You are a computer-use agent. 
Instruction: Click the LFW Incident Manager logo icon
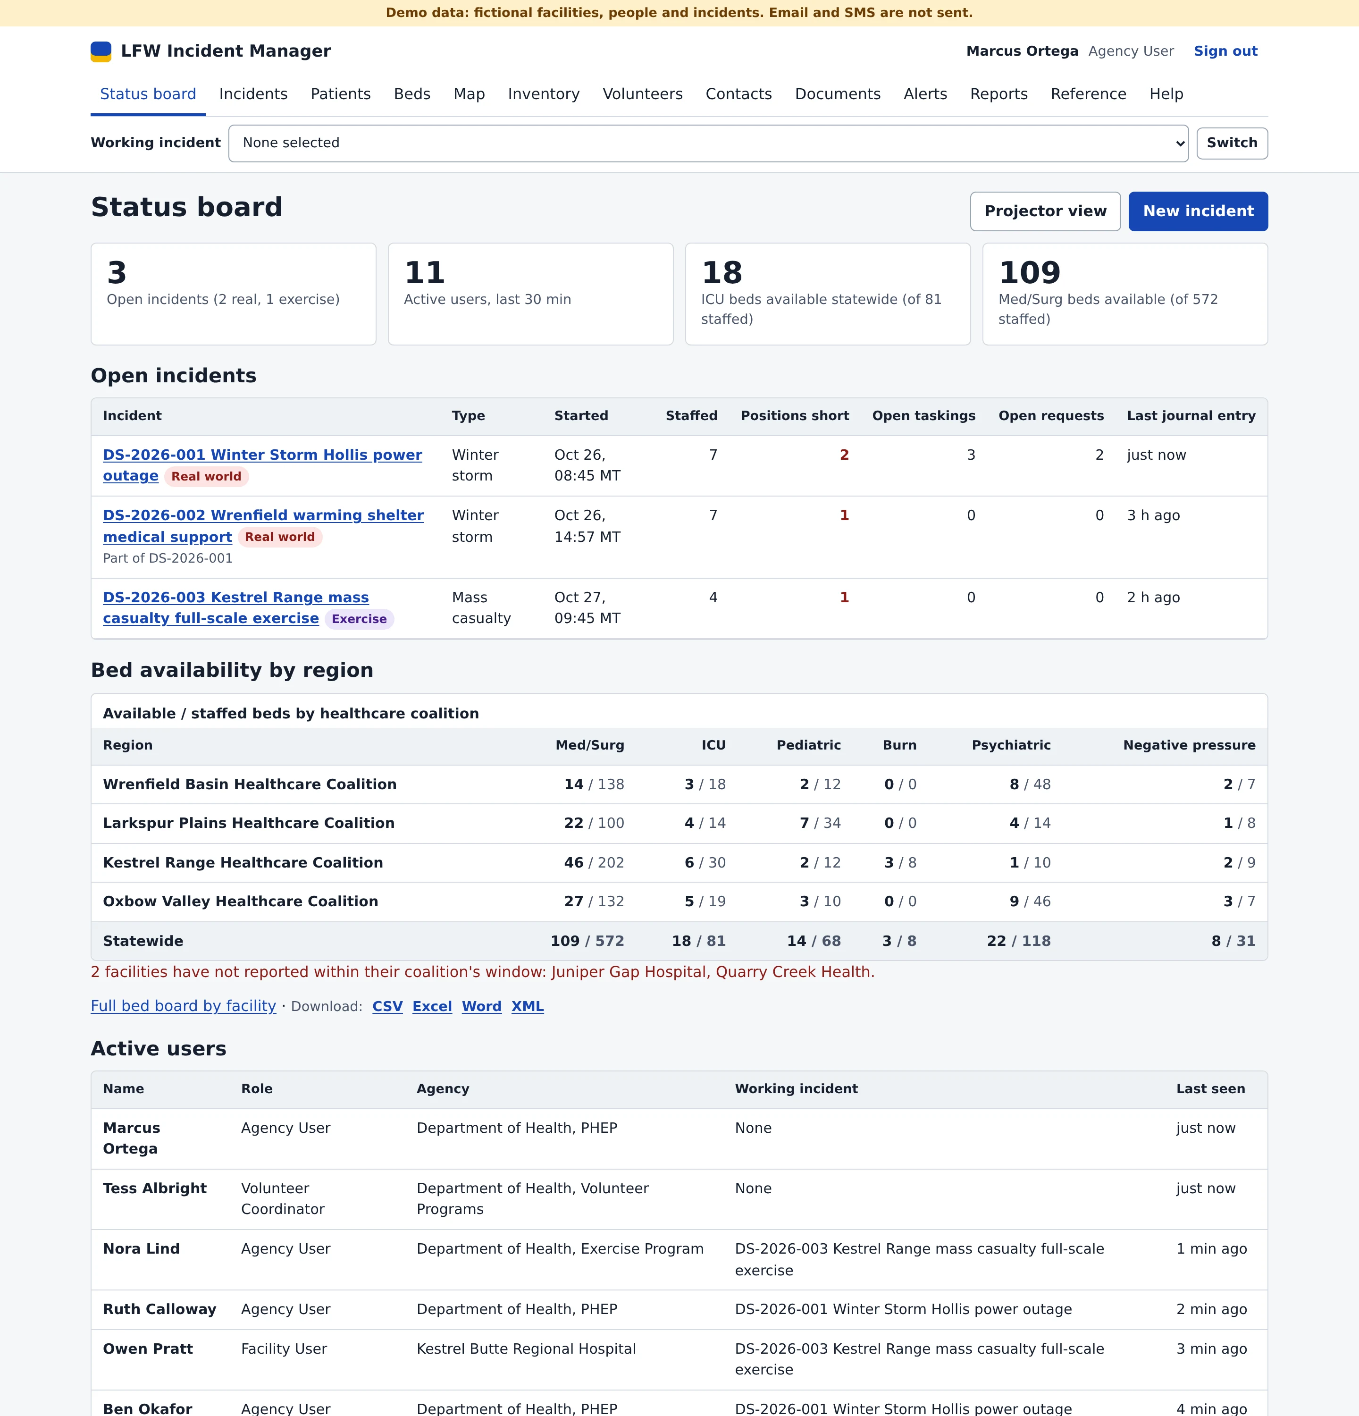pyautogui.click(x=101, y=51)
